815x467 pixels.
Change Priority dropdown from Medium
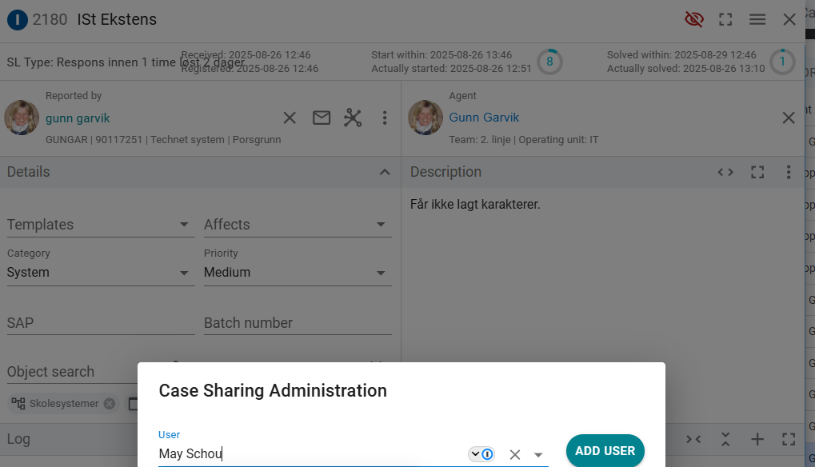[x=297, y=273]
